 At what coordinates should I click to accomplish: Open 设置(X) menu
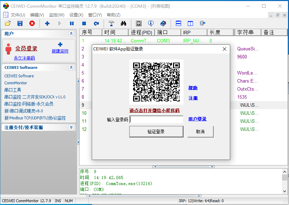(76, 15)
